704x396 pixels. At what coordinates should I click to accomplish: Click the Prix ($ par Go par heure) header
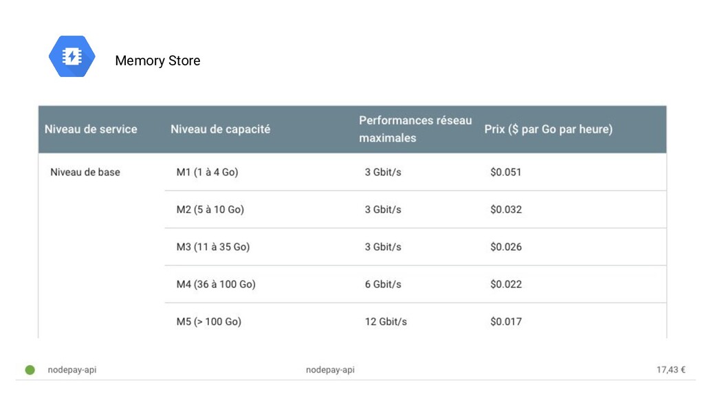[x=548, y=129]
